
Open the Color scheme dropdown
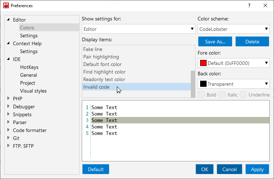pyautogui.click(x=233, y=29)
